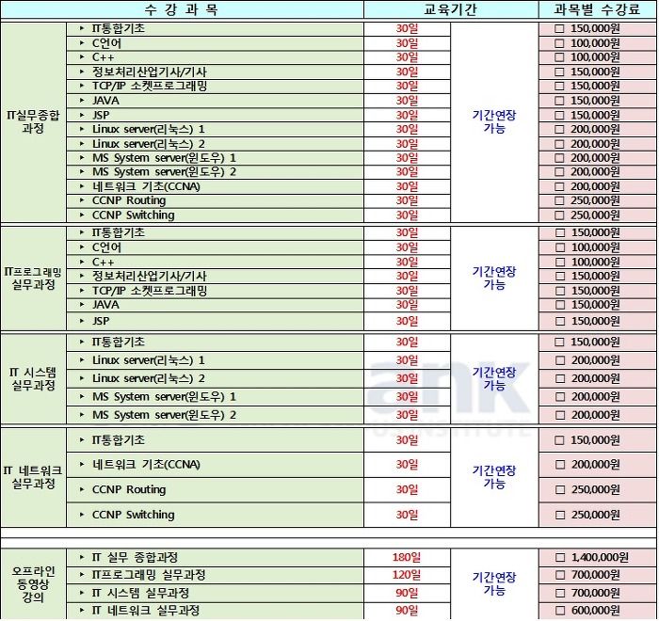Click the 600,000원 price text
Viewport: 659px width, 621px height.
click(x=596, y=611)
